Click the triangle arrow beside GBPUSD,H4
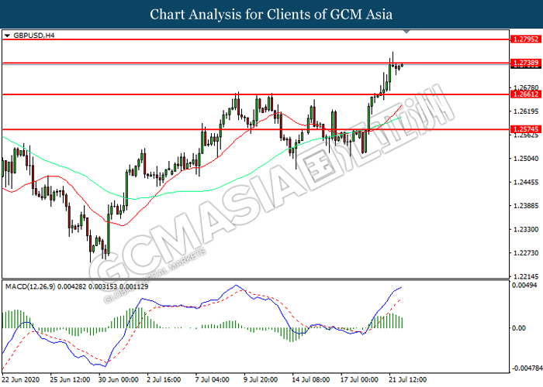The width and height of the screenshot is (543, 387). pos(7,36)
